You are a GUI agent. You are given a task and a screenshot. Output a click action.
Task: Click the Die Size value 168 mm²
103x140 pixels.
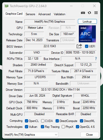pyautogui.click(x=68, y=34)
